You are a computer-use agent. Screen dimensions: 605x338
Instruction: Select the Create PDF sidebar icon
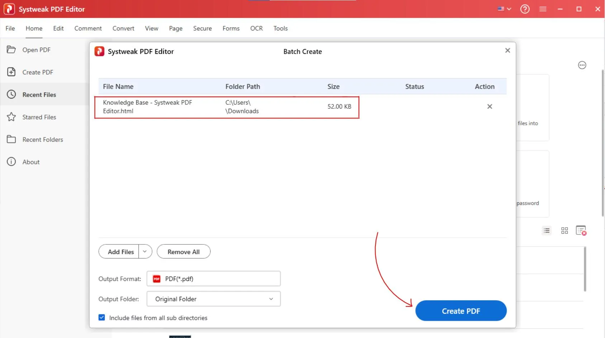click(11, 72)
